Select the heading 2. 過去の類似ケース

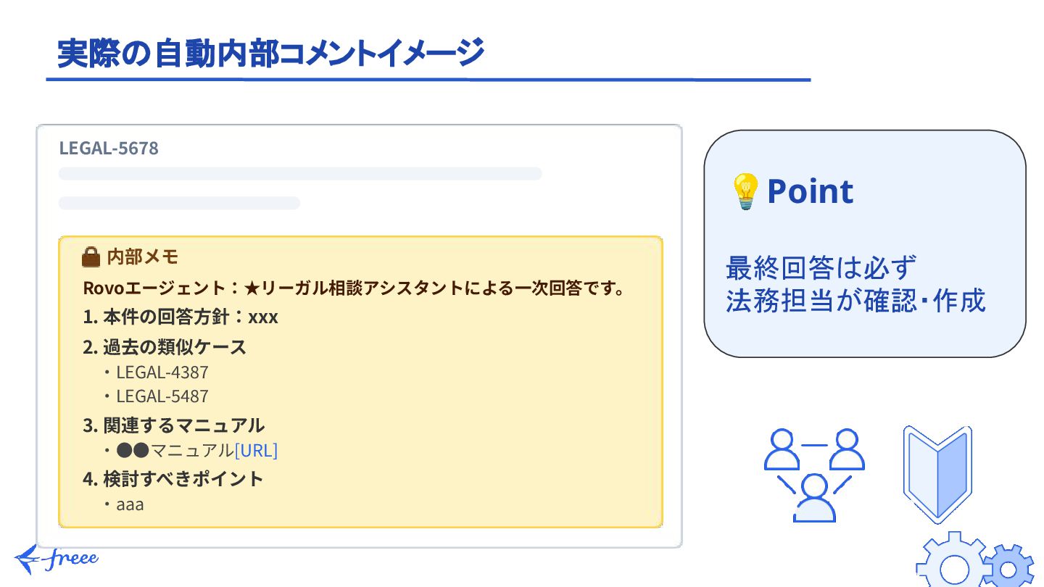tap(165, 347)
